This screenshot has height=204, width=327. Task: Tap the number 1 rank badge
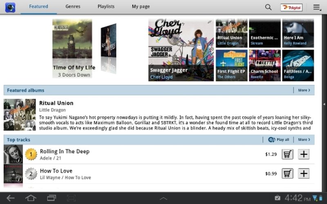[x=31, y=154]
